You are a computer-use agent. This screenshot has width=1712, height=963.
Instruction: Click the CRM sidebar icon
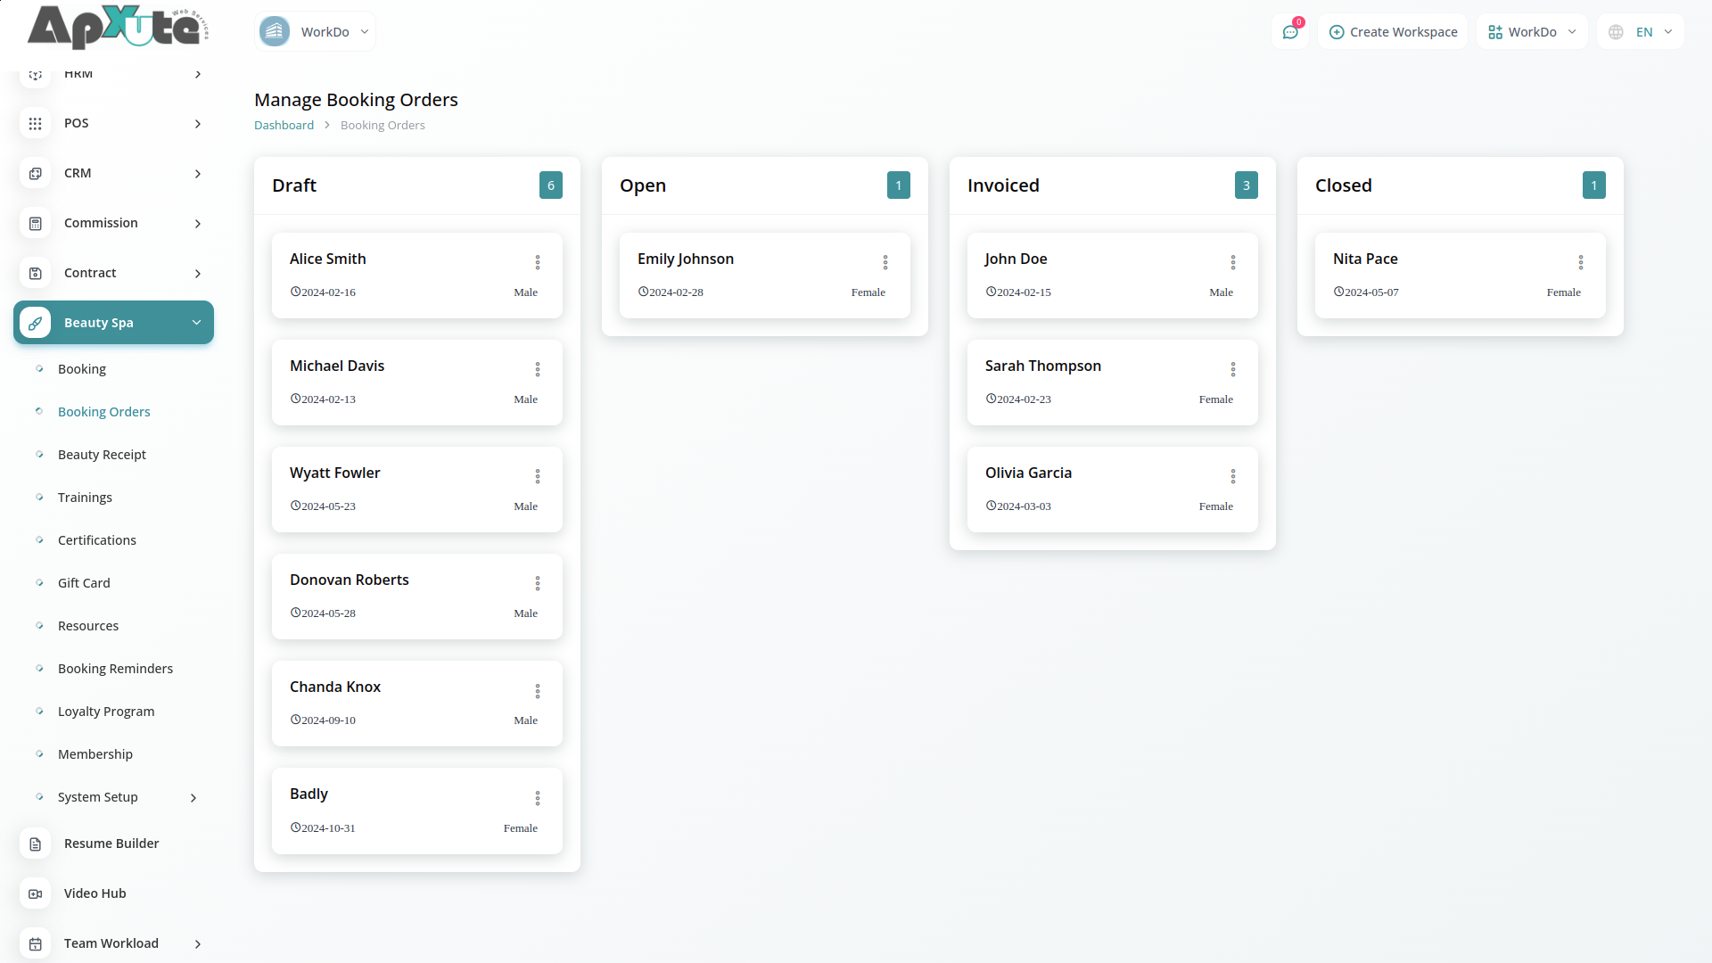tap(35, 174)
